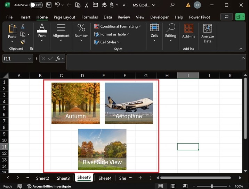Click Accessibility: Investigate in status bar
The height and width of the screenshot is (189, 249).
[51, 186]
